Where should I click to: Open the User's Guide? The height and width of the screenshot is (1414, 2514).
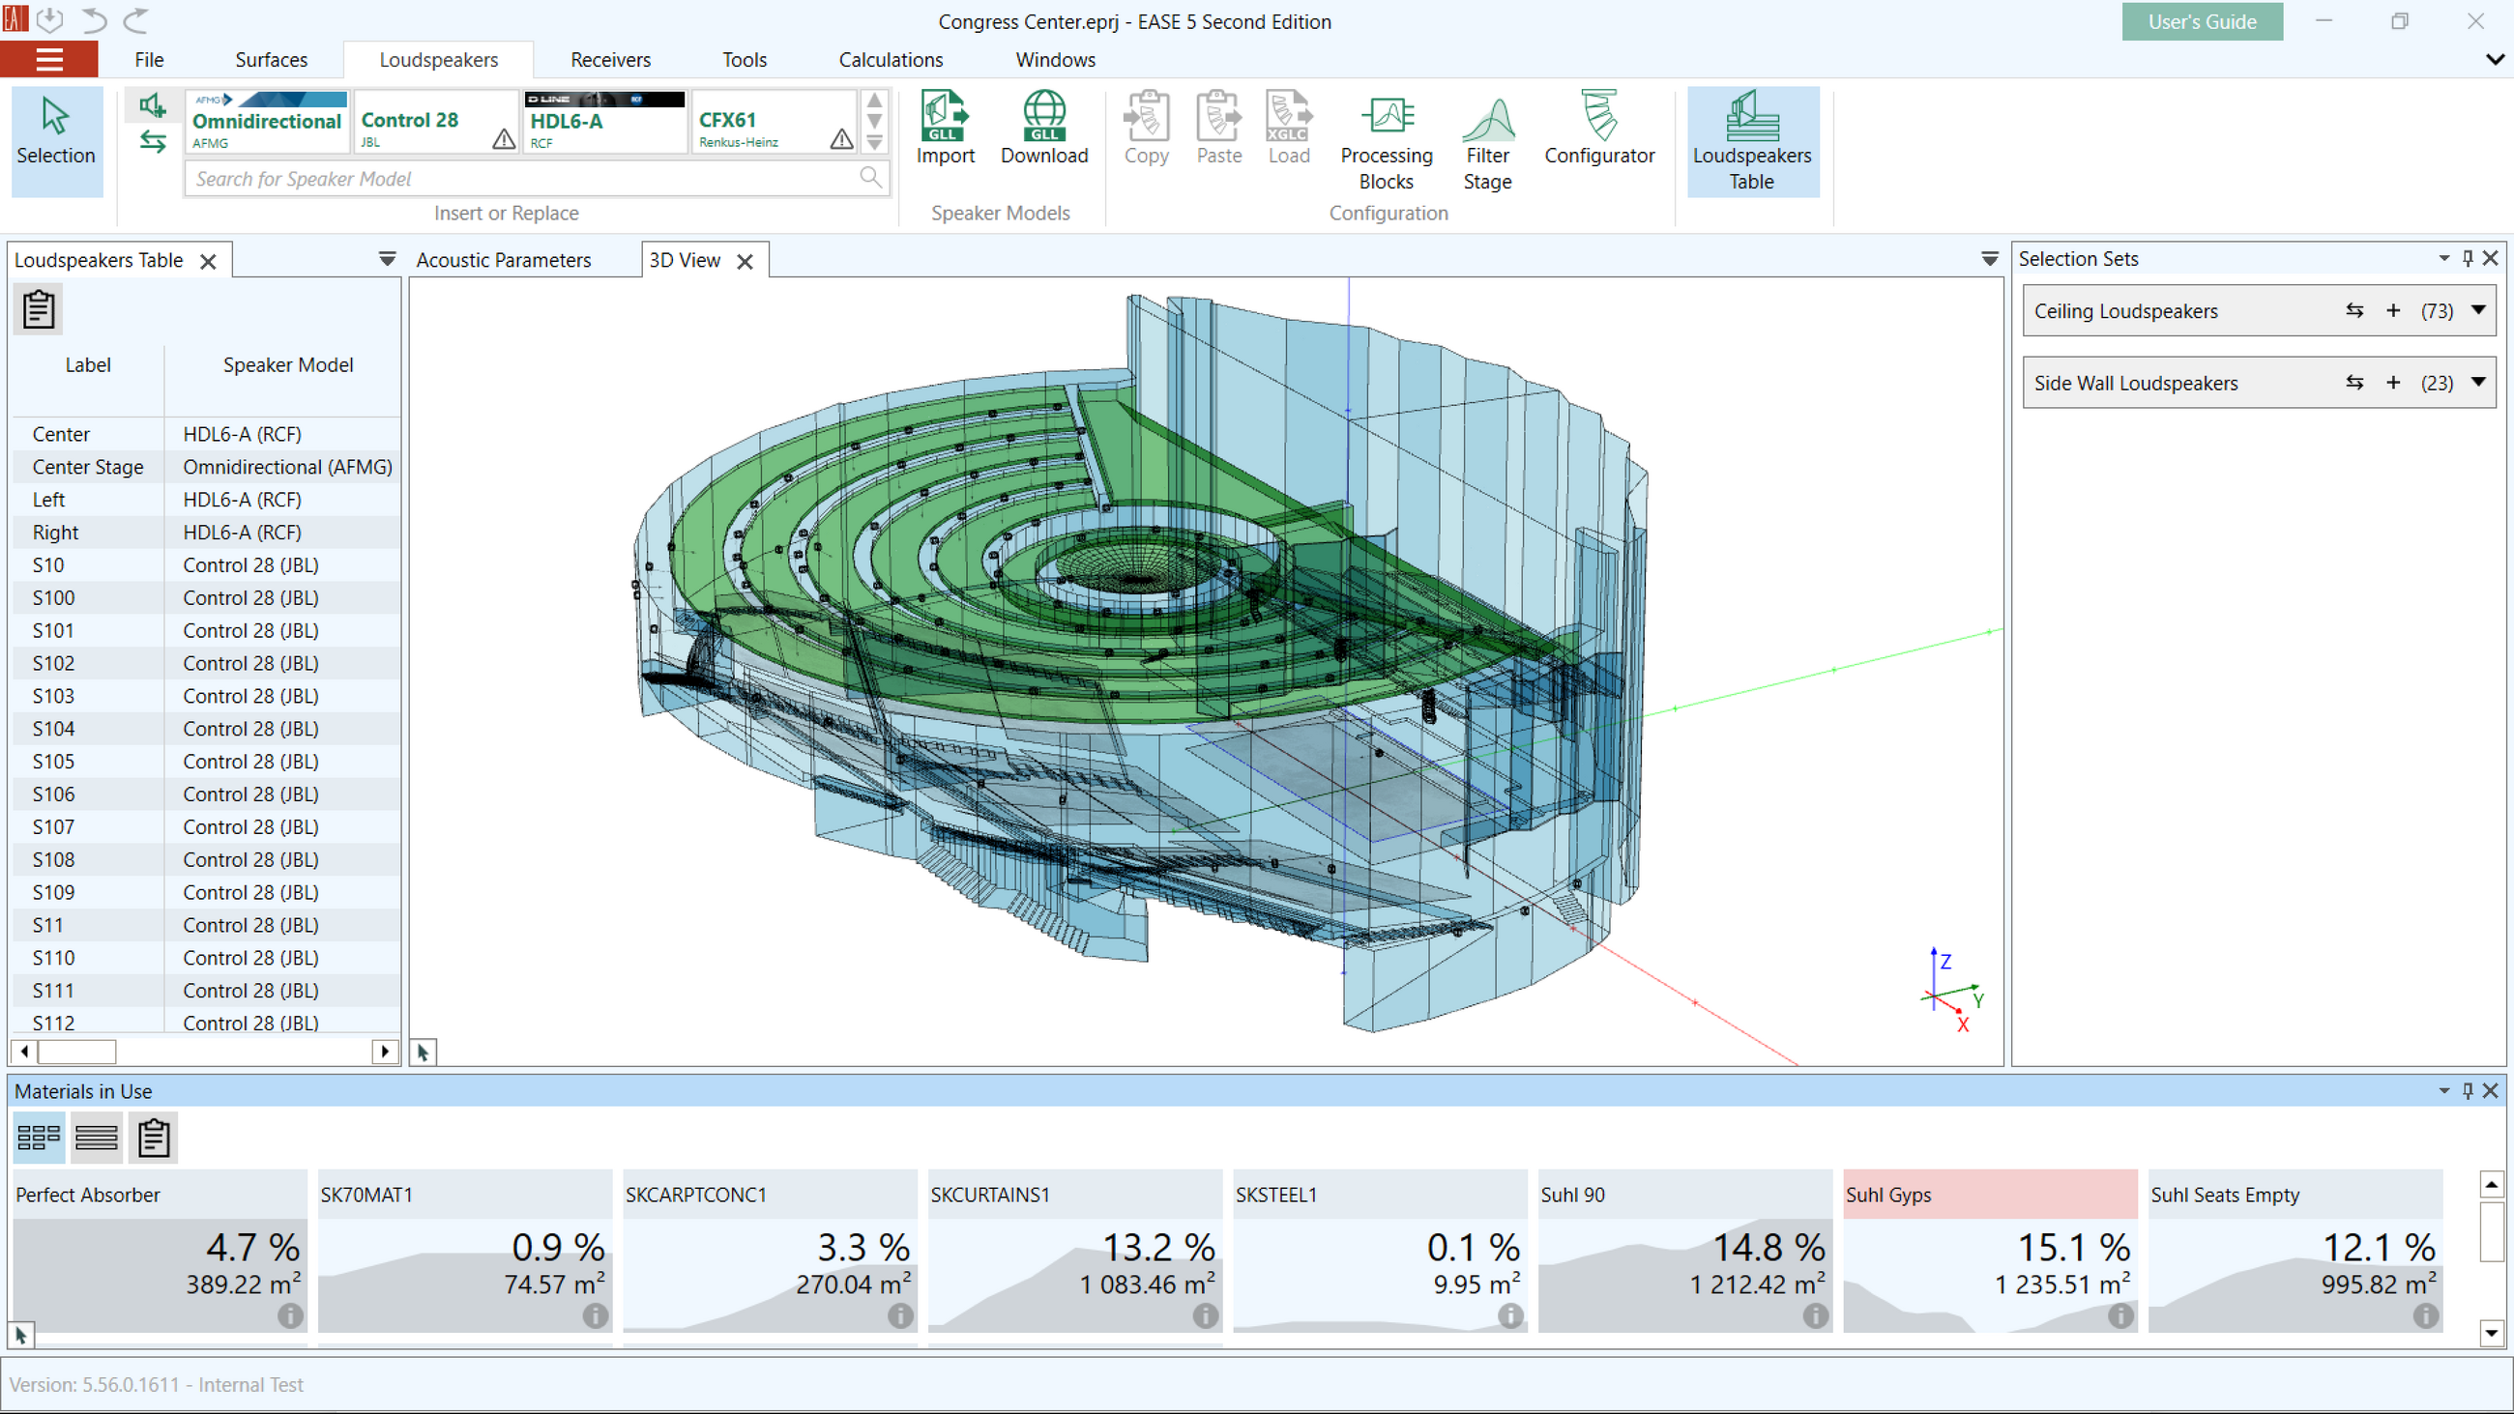tap(2201, 21)
